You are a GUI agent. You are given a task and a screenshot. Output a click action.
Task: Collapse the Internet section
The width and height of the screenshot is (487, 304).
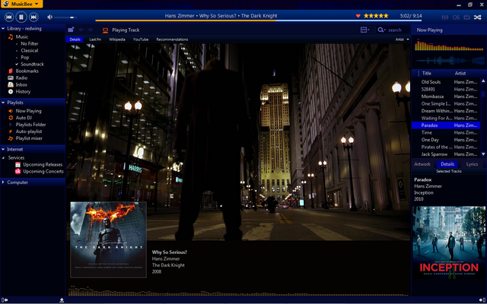pyautogui.click(x=3, y=150)
